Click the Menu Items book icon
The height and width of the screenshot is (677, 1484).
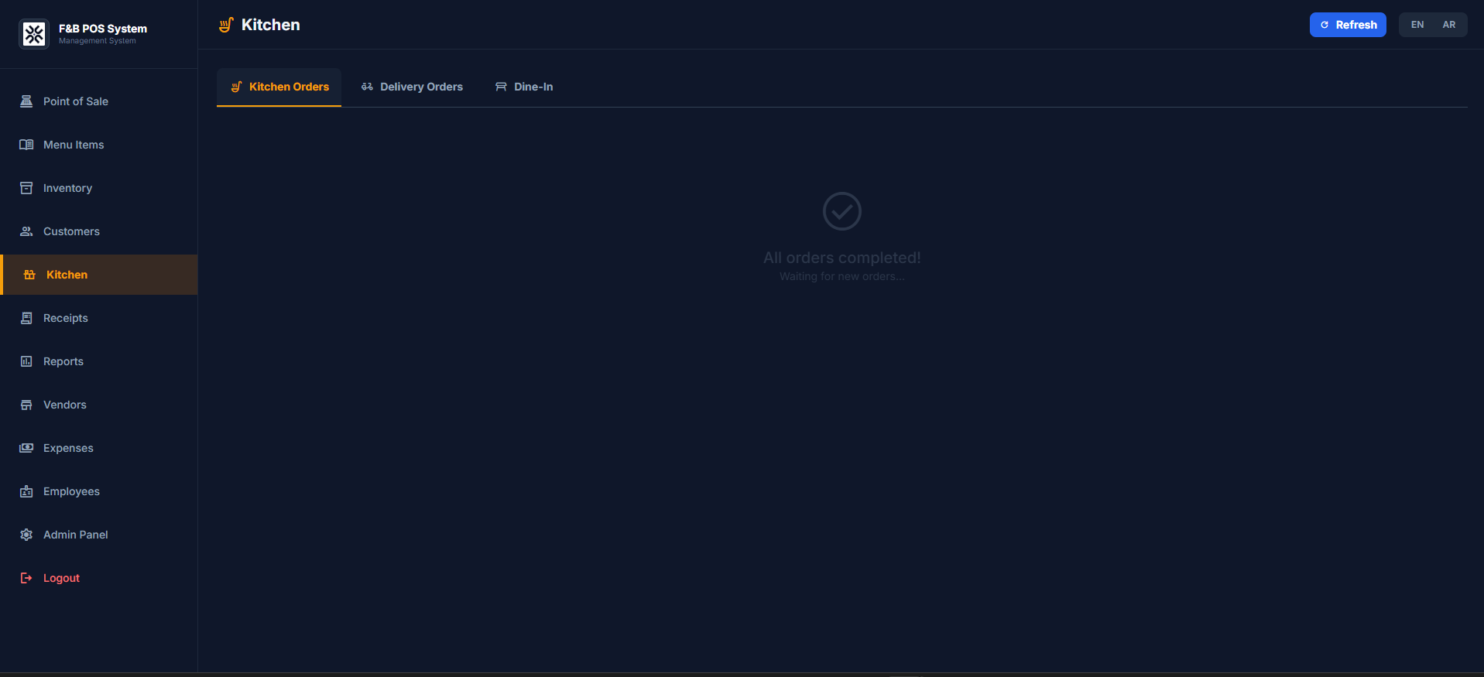26,145
